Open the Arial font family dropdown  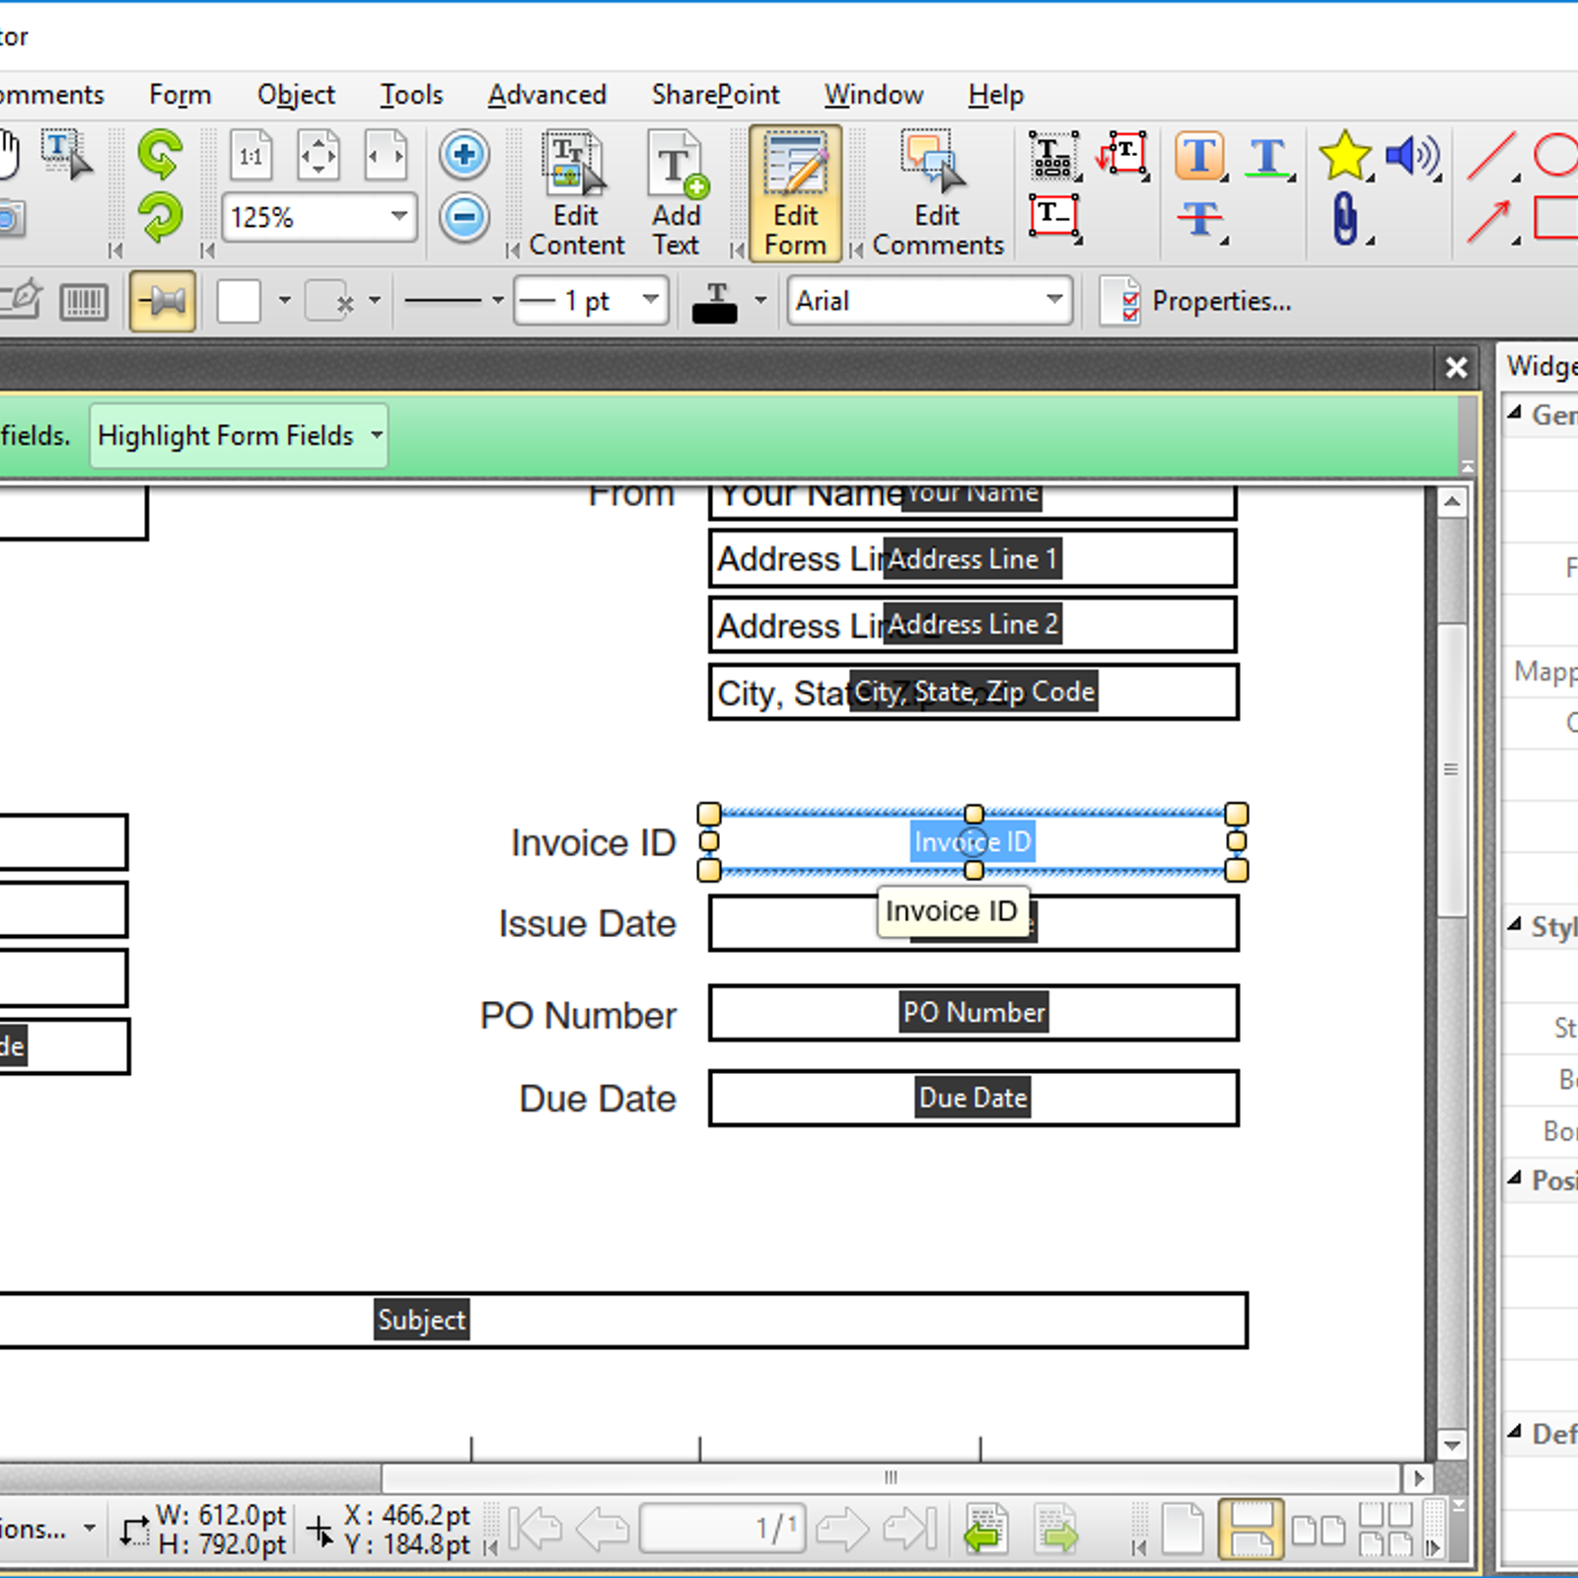(1053, 301)
